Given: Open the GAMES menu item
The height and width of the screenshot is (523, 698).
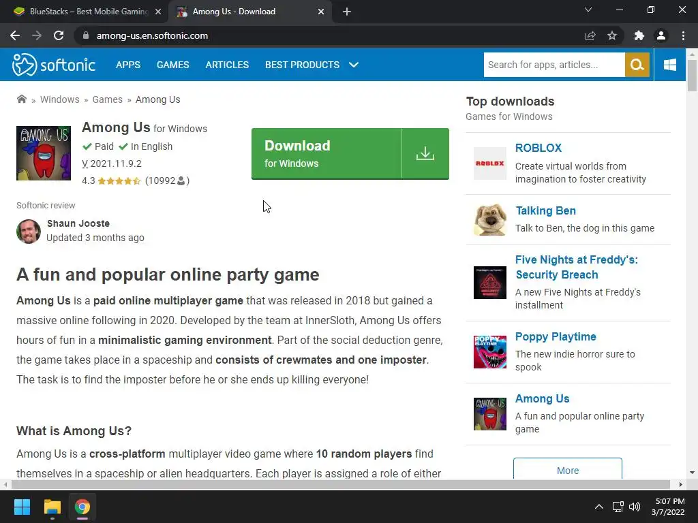Looking at the screenshot, I should 172,65.
